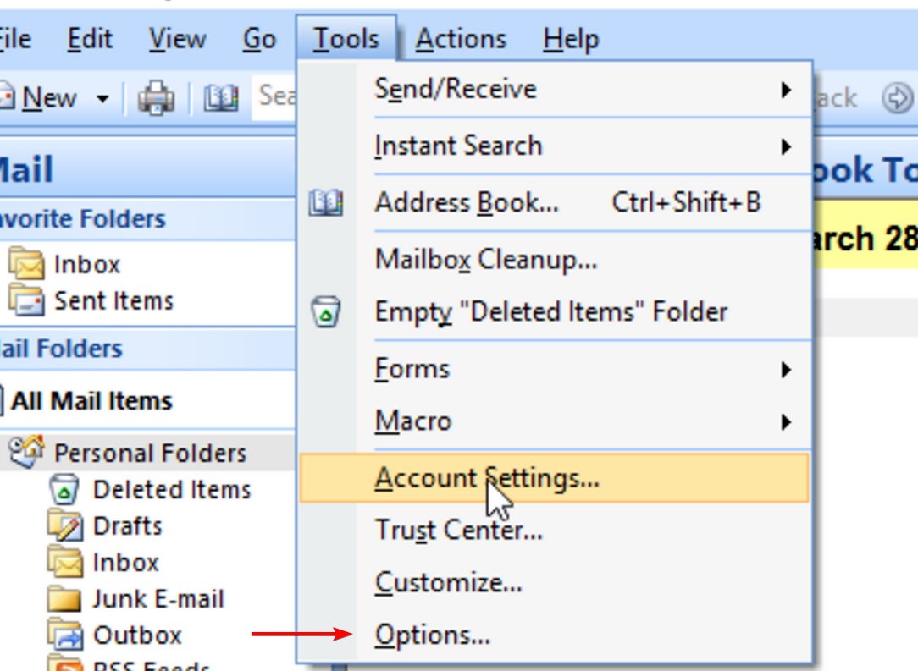Expand the Forms submenu
The image size is (918, 671).
555,369
